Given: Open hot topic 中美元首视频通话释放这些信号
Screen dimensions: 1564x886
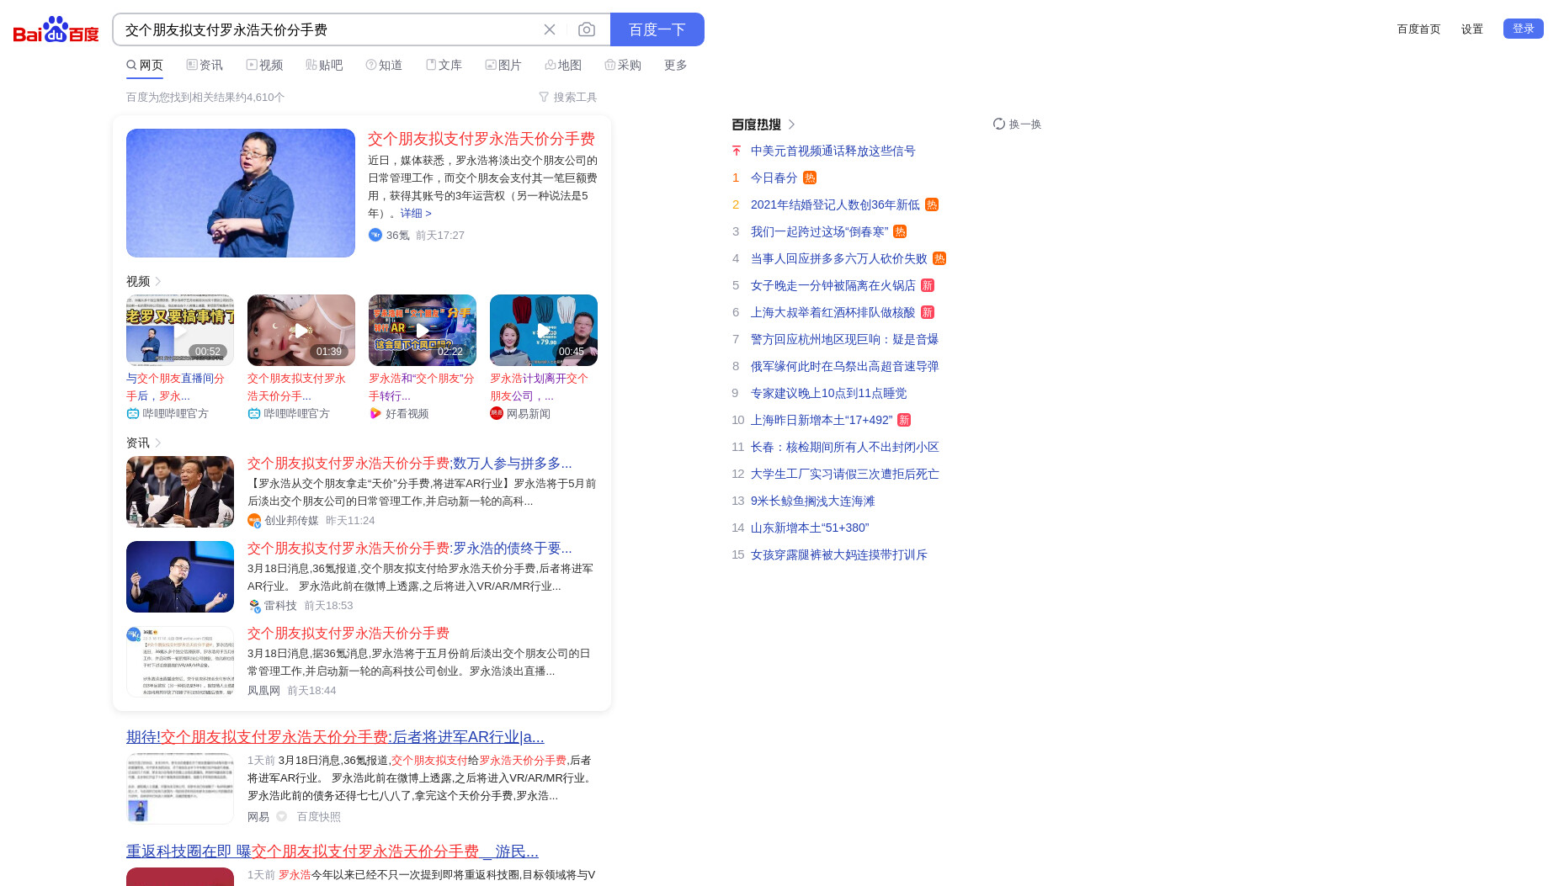Looking at the screenshot, I should (833, 151).
